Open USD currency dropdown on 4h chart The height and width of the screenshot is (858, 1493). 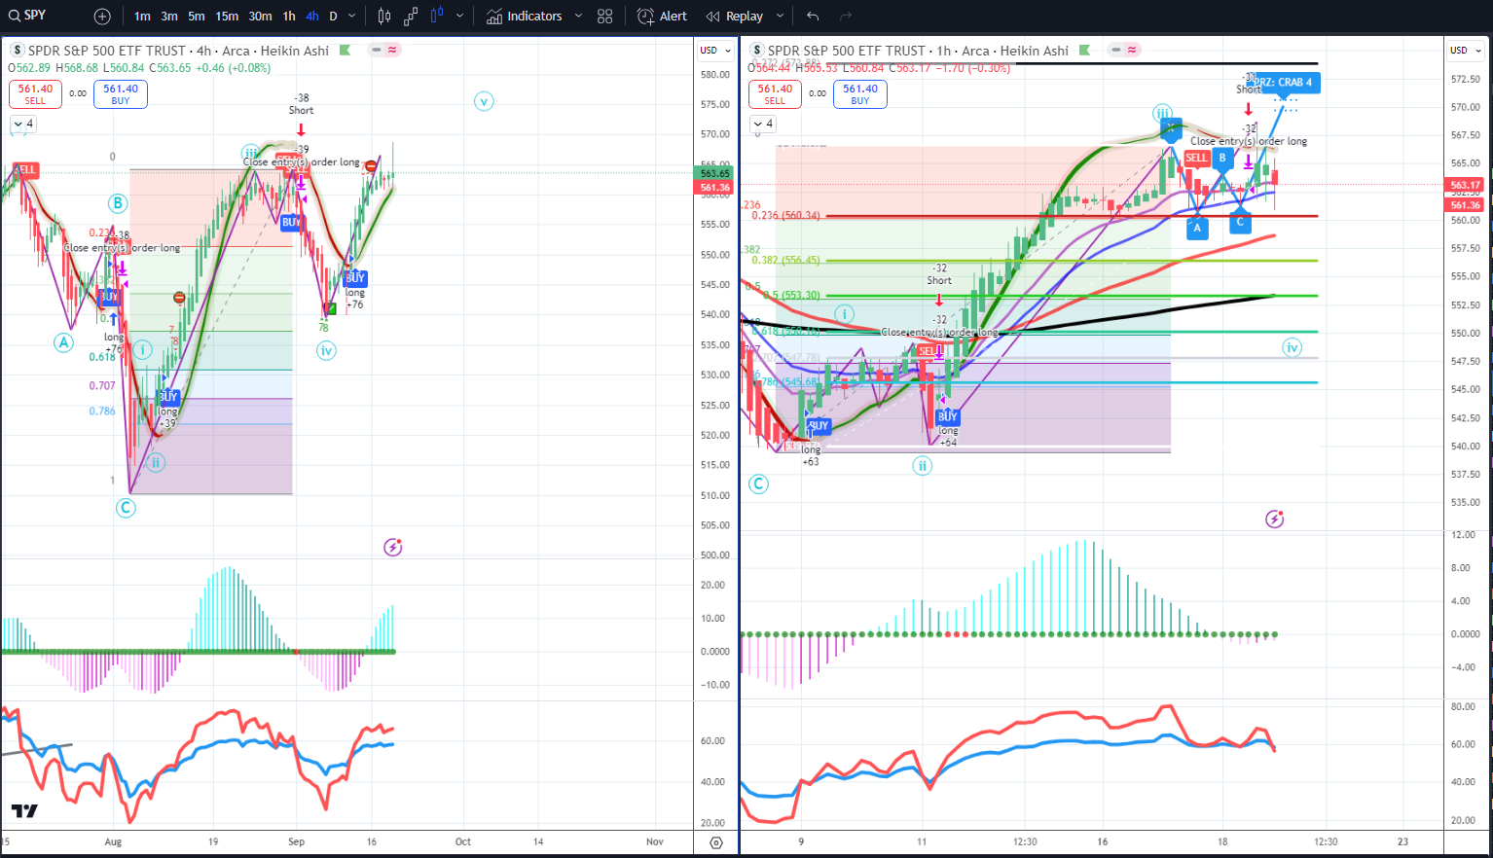tap(715, 51)
